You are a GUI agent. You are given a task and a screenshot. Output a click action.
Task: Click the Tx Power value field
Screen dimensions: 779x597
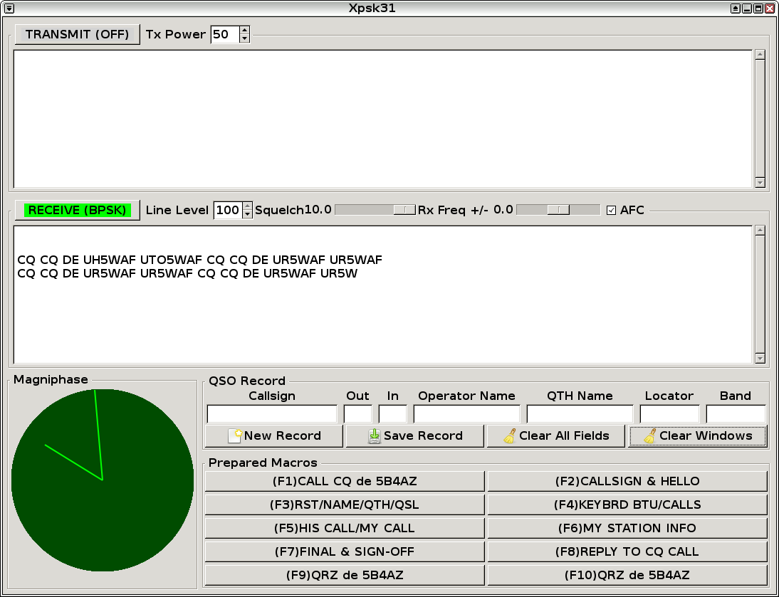pyautogui.click(x=225, y=34)
